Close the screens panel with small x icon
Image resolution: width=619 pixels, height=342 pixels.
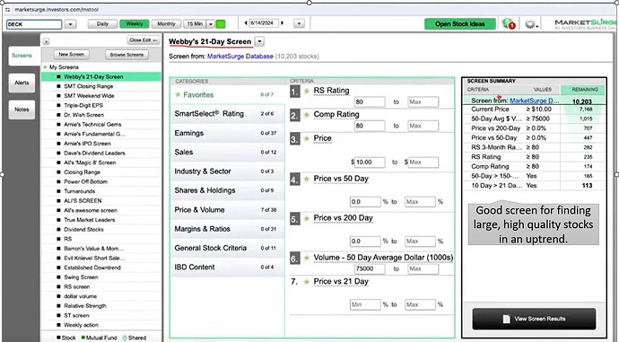46,41
